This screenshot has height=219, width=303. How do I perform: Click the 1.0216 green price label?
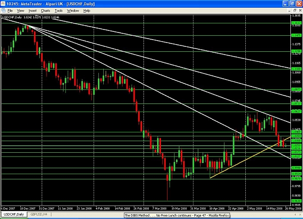pyautogui.click(x=296, y=148)
